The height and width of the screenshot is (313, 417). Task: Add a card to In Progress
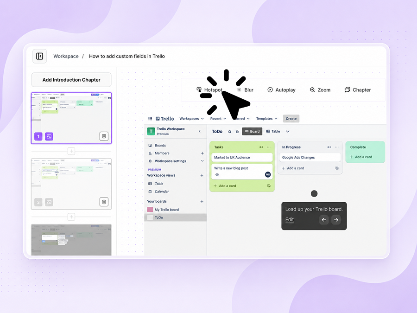tap(293, 168)
